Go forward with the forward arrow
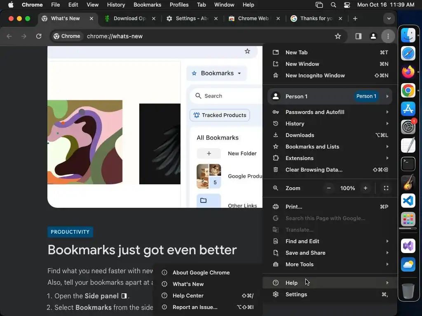The image size is (422, 316). (24, 36)
